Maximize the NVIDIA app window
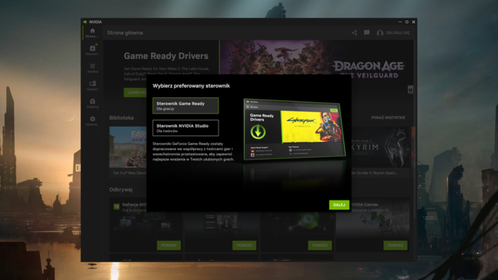Viewport: 498px width, 280px height. 407,22
